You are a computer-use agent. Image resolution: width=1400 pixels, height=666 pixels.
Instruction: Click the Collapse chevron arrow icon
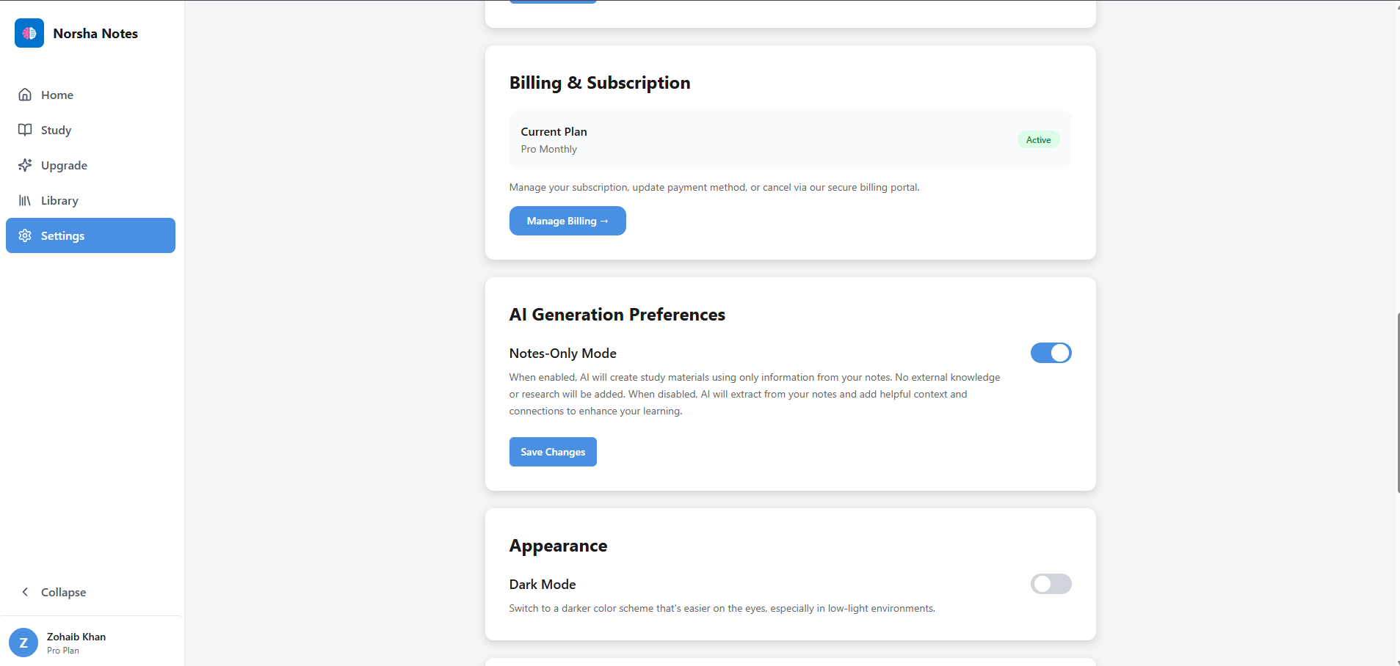[x=25, y=592]
